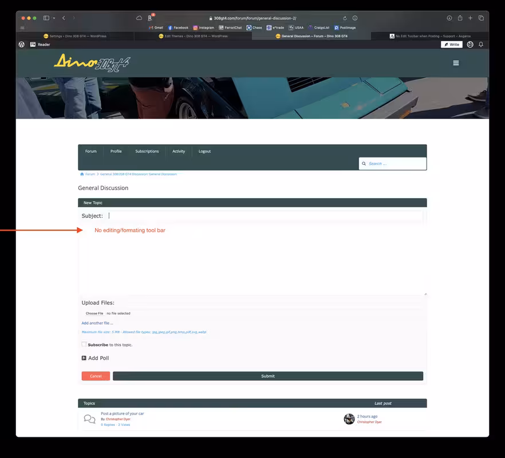
Task: Click the Choose File button
Action: point(94,313)
